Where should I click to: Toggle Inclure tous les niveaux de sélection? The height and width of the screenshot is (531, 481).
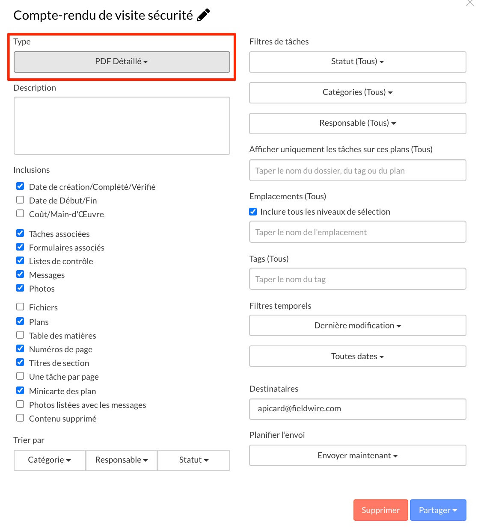pyautogui.click(x=253, y=212)
